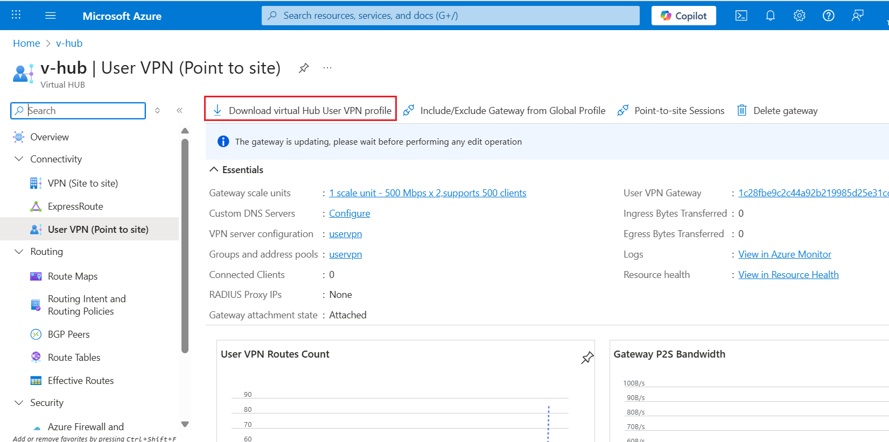Click the Help question mark icon

point(828,16)
